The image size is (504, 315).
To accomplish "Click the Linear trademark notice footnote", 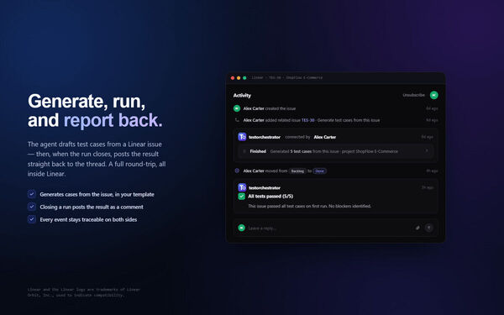I will 84,292.
